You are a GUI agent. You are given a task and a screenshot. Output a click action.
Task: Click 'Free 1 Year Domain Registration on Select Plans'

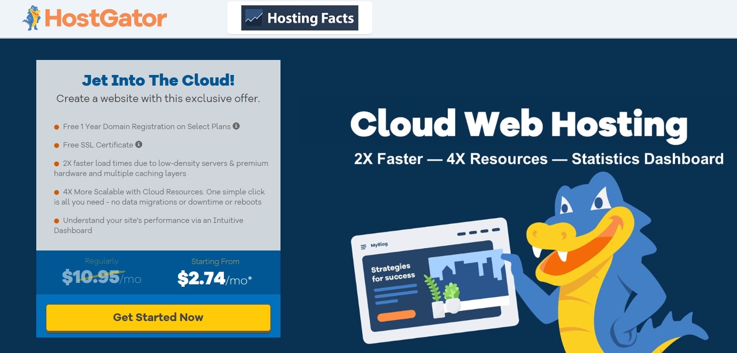point(147,126)
